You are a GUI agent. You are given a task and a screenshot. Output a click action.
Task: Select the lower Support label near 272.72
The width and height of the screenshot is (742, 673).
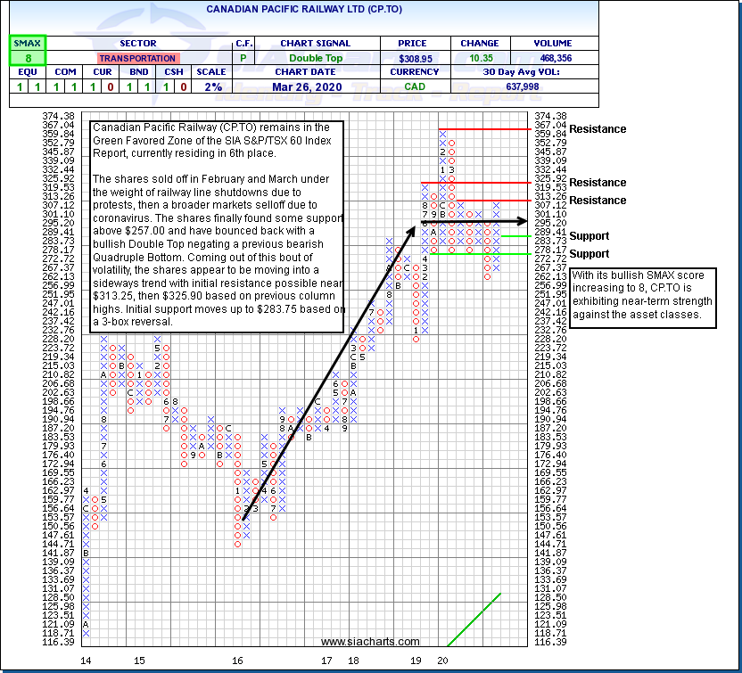589,254
